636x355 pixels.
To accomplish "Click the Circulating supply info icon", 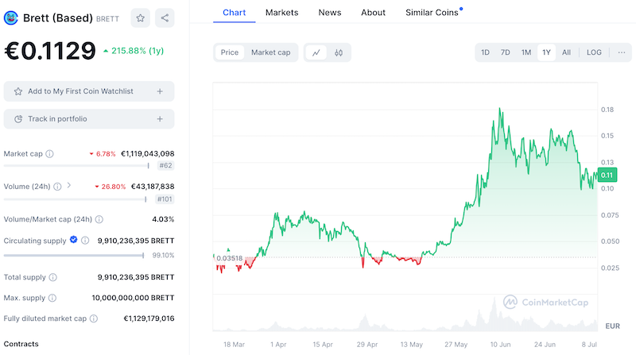I will (85, 241).
